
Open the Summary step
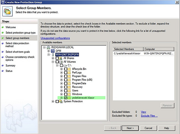11,65
